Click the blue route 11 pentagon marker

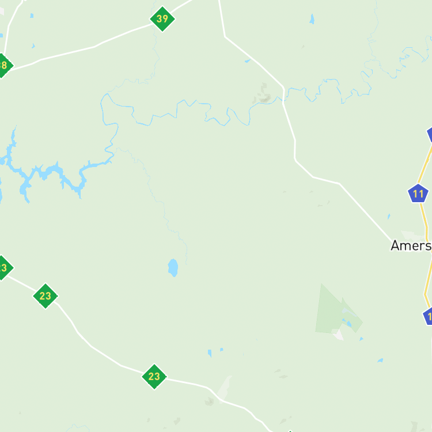tap(418, 194)
